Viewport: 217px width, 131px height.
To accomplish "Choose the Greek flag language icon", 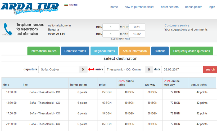I will coord(75,5).
